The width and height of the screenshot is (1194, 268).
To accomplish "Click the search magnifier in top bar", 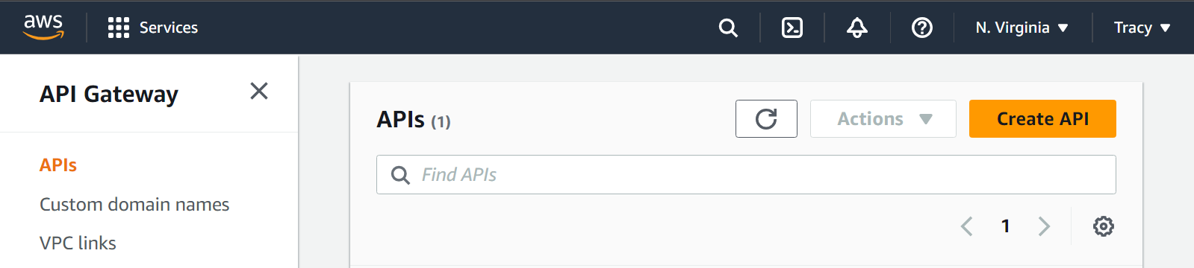I will pos(728,28).
